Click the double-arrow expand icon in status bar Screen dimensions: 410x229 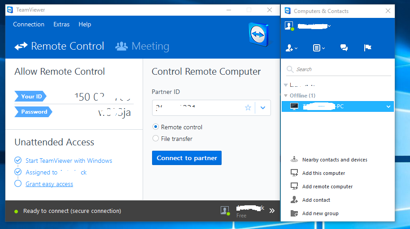pyautogui.click(x=272, y=211)
